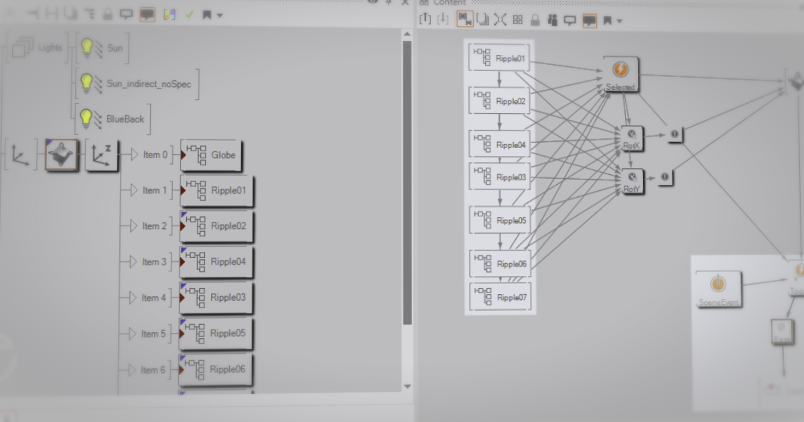Image resolution: width=804 pixels, height=422 pixels.
Task: Open the bookmark dropdown arrow in Content toolbar
Action: [x=619, y=21]
